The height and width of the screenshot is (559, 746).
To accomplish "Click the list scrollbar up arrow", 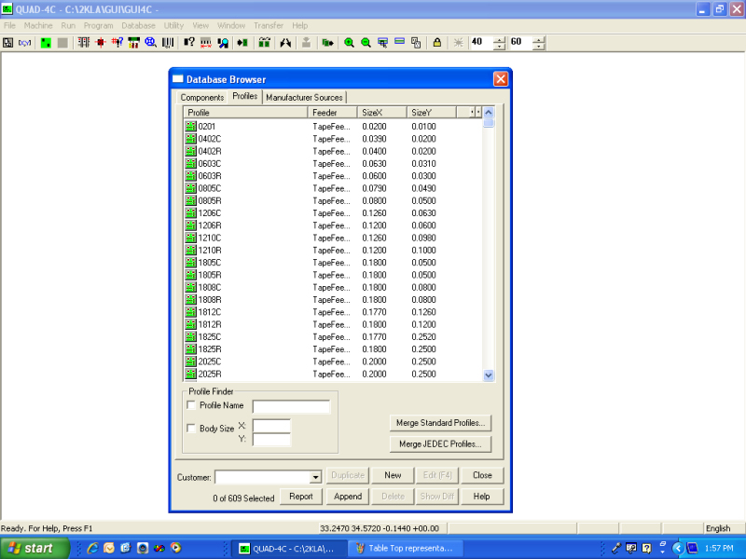I will pos(489,113).
